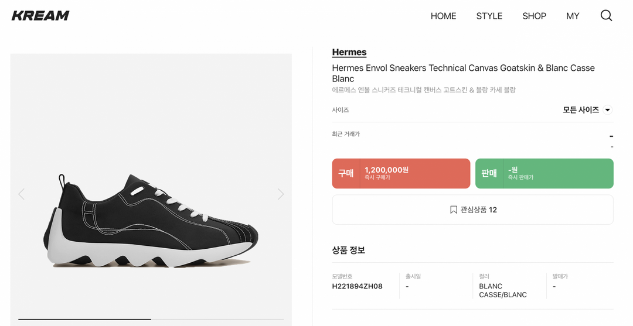This screenshot has width=633, height=326.
Task: Open the STYLE menu item
Action: [489, 16]
